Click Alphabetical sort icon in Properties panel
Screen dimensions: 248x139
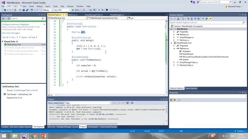(175, 100)
